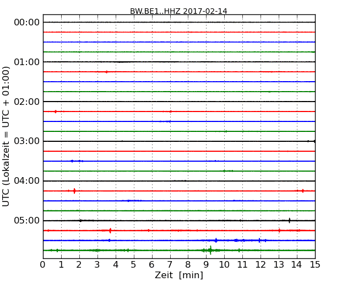Click the blue spike near minute 9.5 on the lowest blue trace
Image resolution: width=358 pixels, height=287 pixels.
tap(216, 240)
